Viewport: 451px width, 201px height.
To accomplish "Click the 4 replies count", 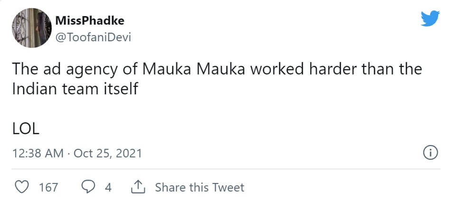I will [x=108, y=187].
